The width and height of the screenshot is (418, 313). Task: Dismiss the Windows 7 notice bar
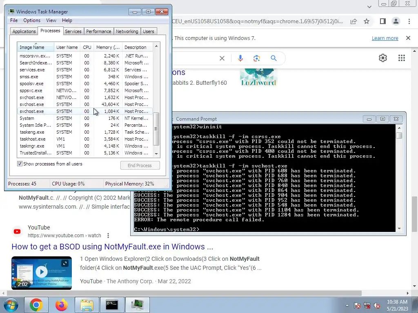(x=408, y=38)
